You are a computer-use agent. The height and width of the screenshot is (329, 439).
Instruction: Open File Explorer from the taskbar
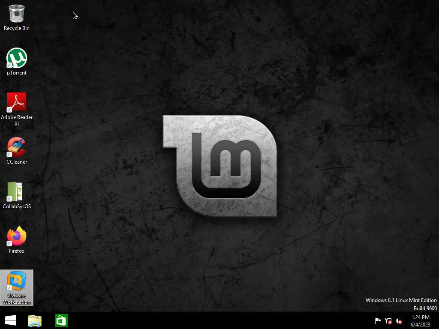[x=35, y=320]
